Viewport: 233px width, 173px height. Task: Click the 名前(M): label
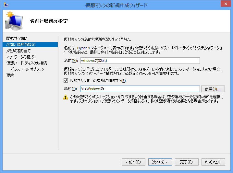(x=71, y=61)
